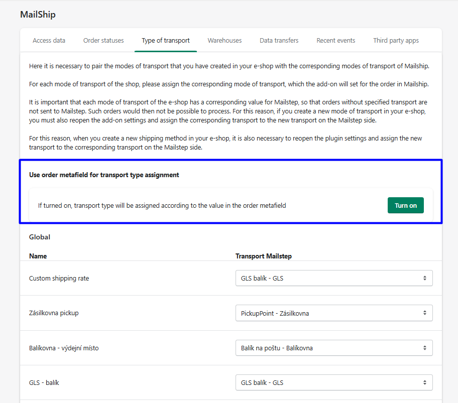
Task: Expand the PickupPoint - Zásilkovna dropdown
Action: (334, 313)
